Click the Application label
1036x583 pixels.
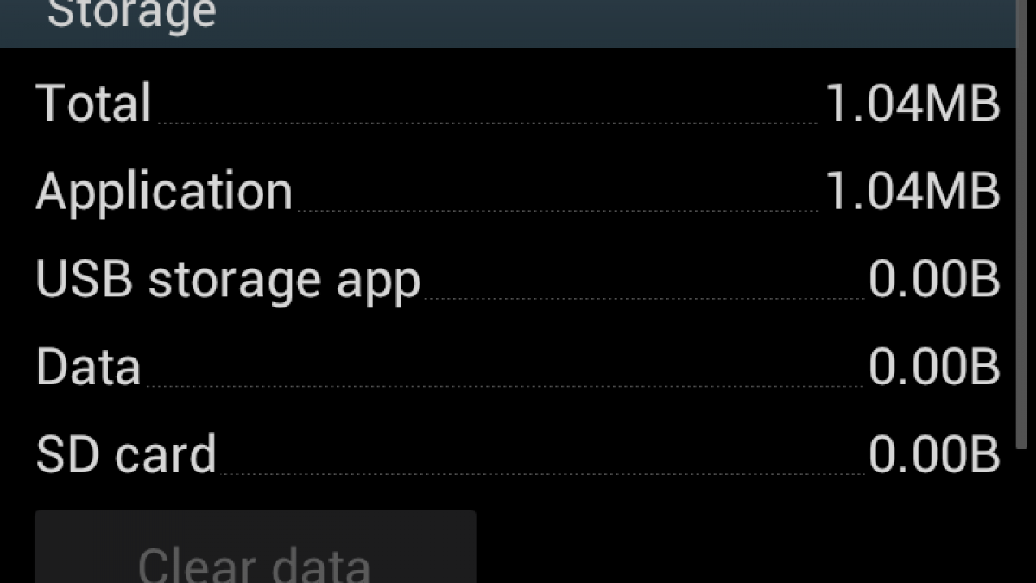click(x=164, y=193)
